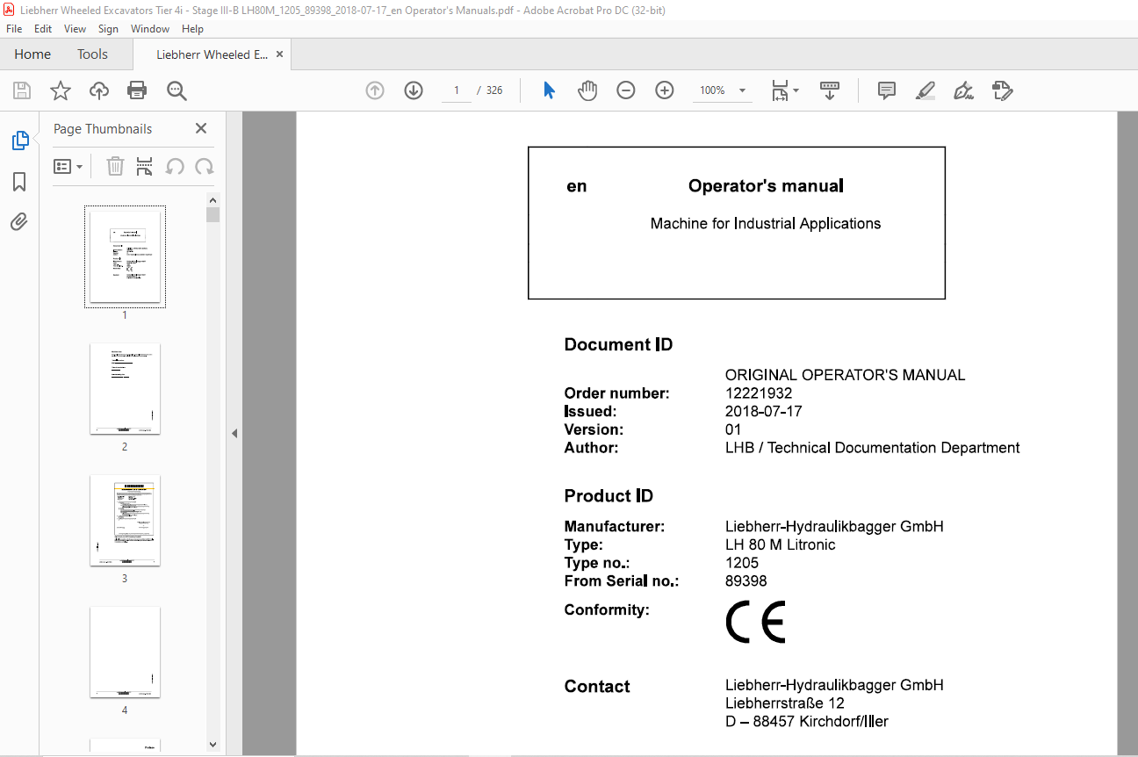Screen dimensions: 1138x757
Task: Click the type number 1205
Action: click(742, 563)
